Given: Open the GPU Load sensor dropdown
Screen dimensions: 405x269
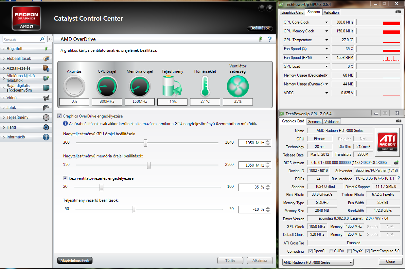Looking at the screenshot, I should (x=326, y=66).
